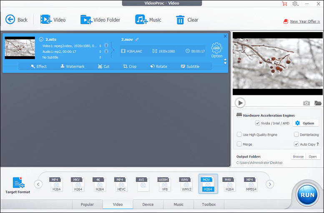This screenshot has width=324, height=213.
Task: Play the preview video
Action: tap(240, 103)
